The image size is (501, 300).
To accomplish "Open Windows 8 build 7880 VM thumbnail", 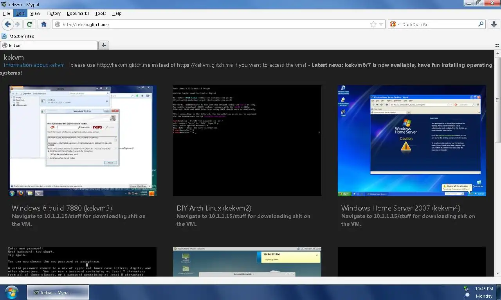I will coord(83,141).
